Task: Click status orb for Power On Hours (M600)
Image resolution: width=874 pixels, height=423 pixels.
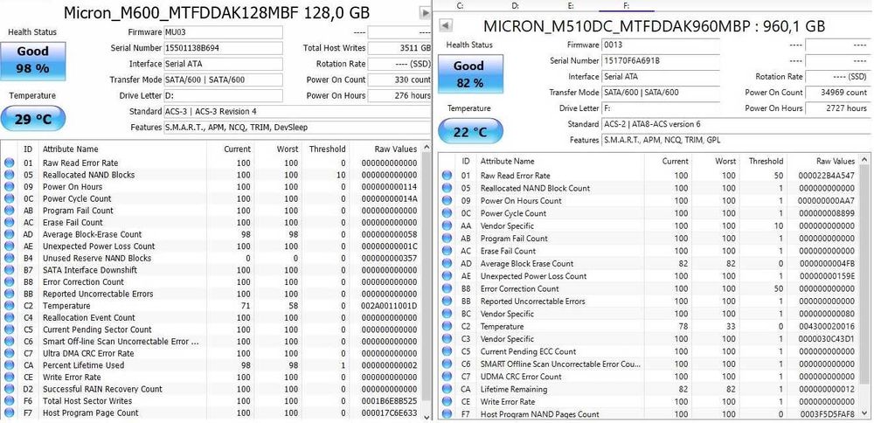Action: pyautogui.click(x=9, y=187)
